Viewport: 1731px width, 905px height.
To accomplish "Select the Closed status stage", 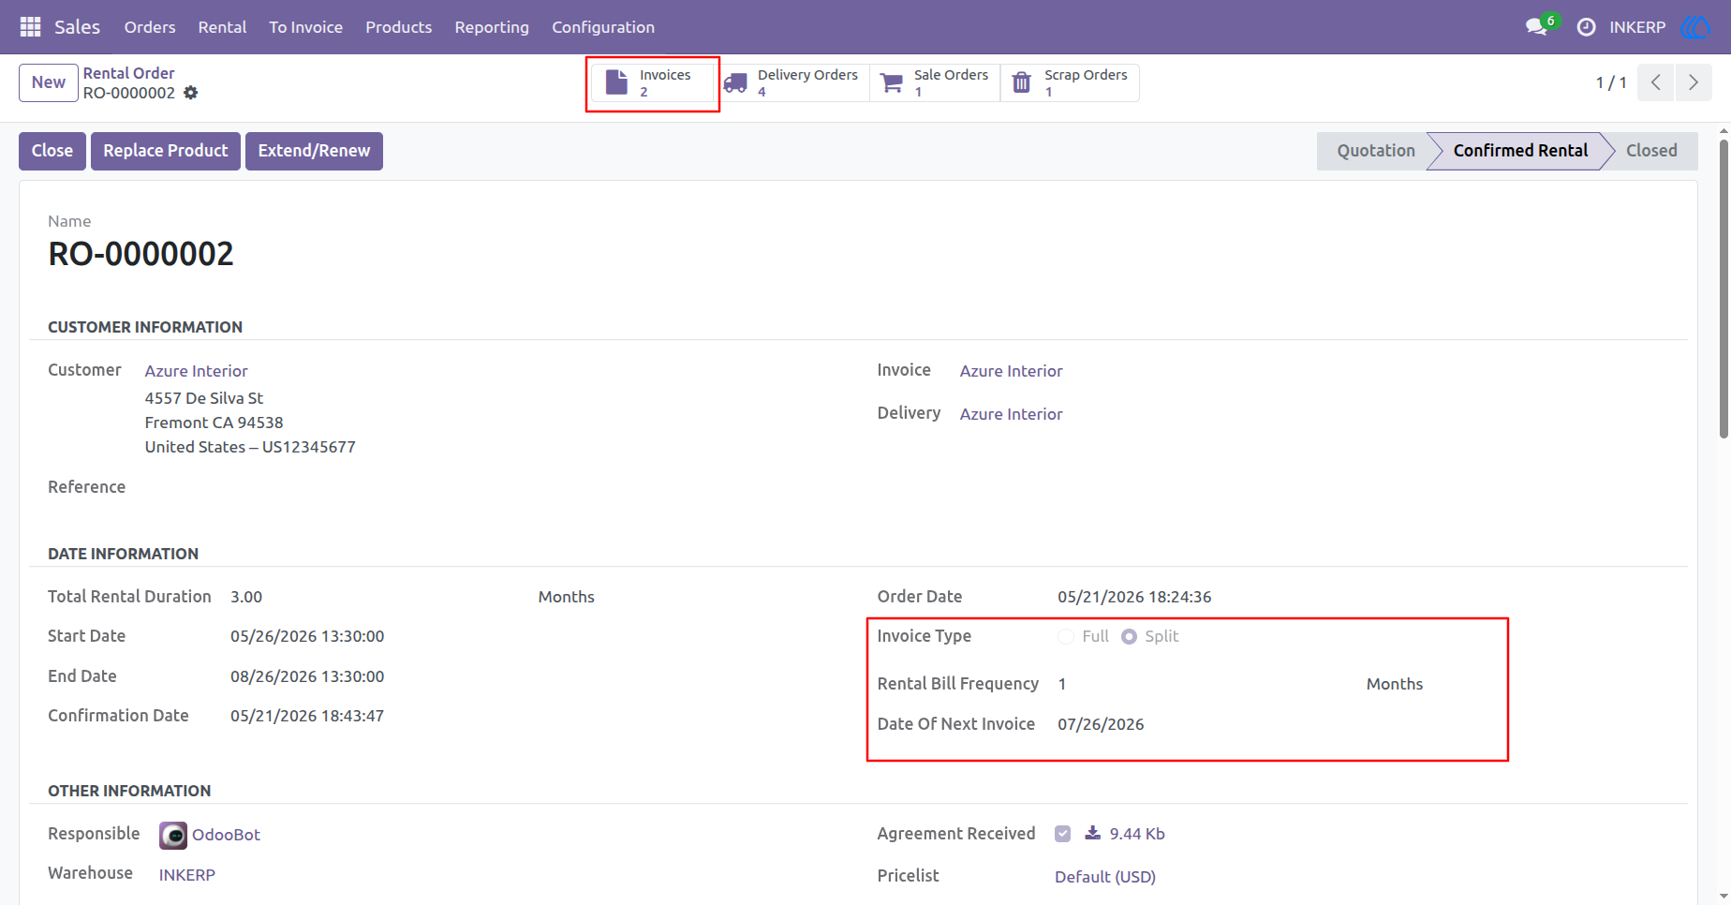I will [1651, 151].
